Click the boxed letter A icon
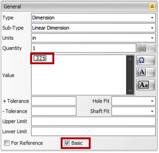The height and width of the screenshot is (153, 159). coord(146,72)
